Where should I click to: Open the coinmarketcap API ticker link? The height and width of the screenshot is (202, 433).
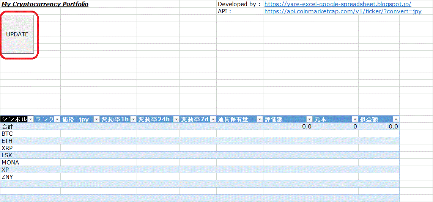343,12
